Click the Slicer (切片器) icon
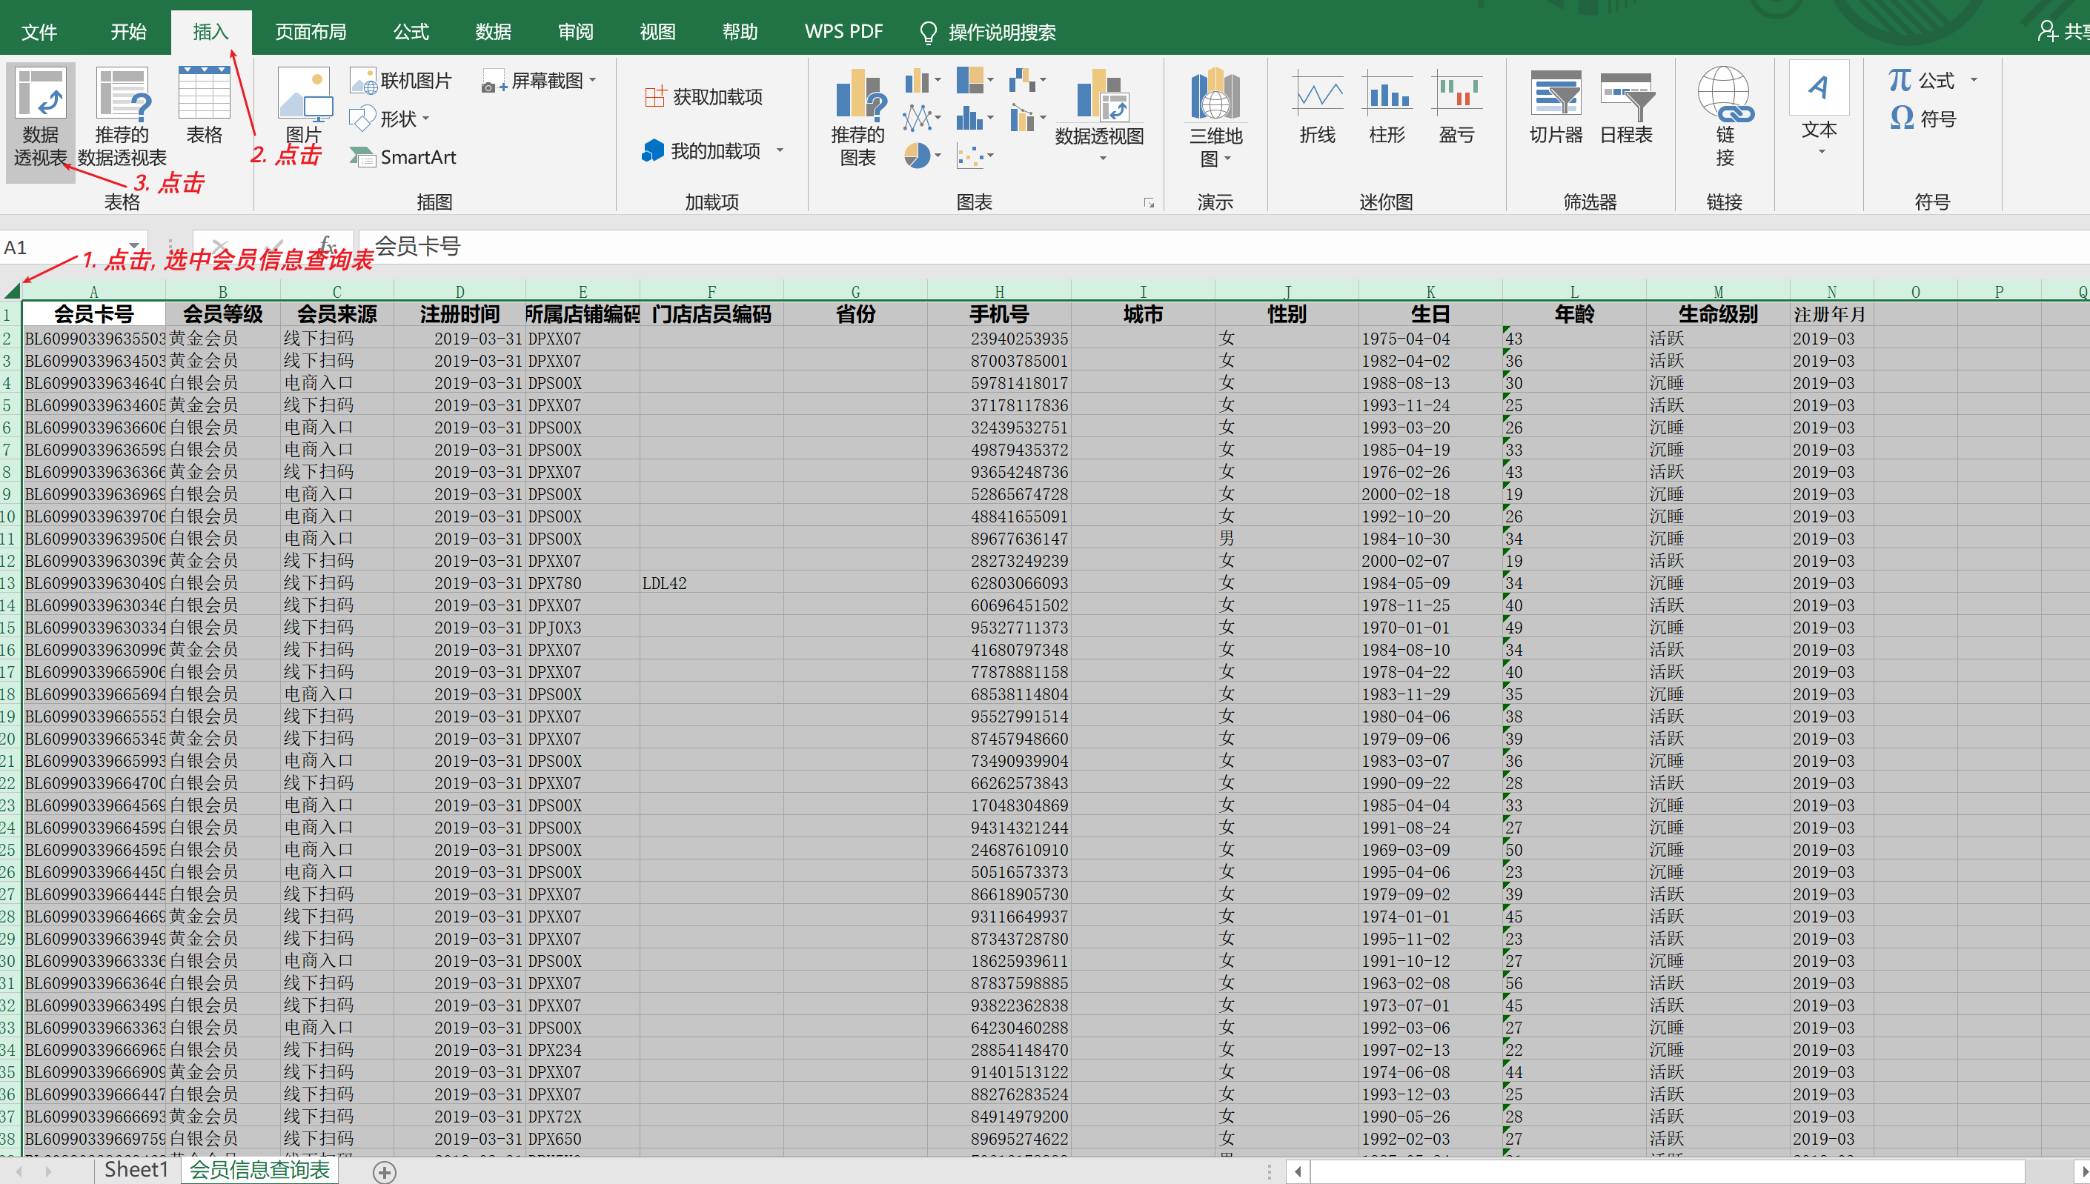Image resolution: width=2090 pixels, height=1184 pixels. coord(1555,95)
